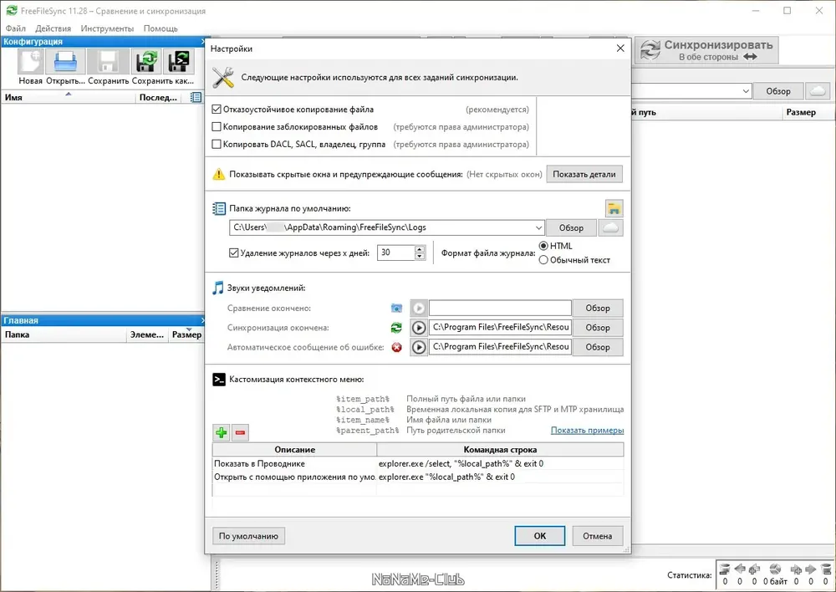The image size is (836, 592).
Task: Click the log view icon in Конфигурация header
Action: (x=196, y=97)
